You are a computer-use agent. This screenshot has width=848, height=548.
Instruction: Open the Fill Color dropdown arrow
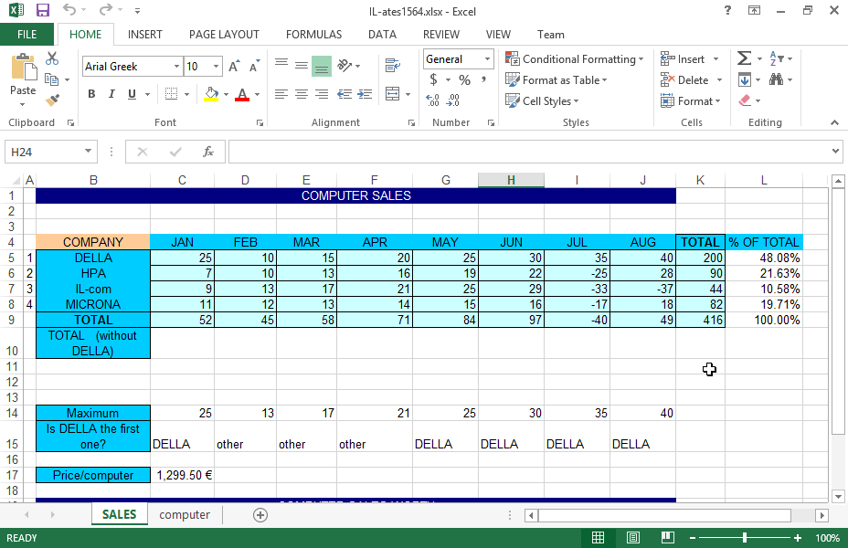point(225,95)
